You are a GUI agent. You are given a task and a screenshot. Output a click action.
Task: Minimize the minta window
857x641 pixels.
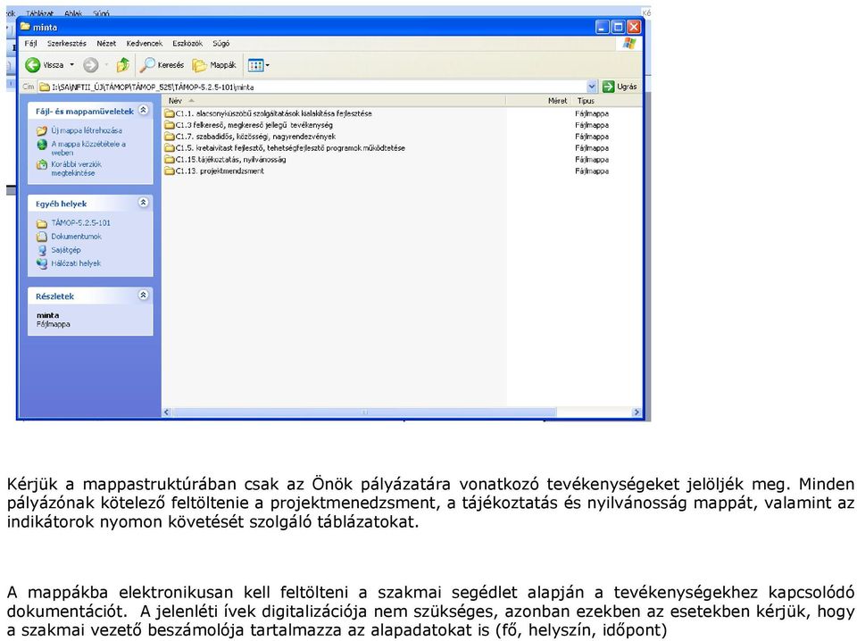[x=603, y=27]
